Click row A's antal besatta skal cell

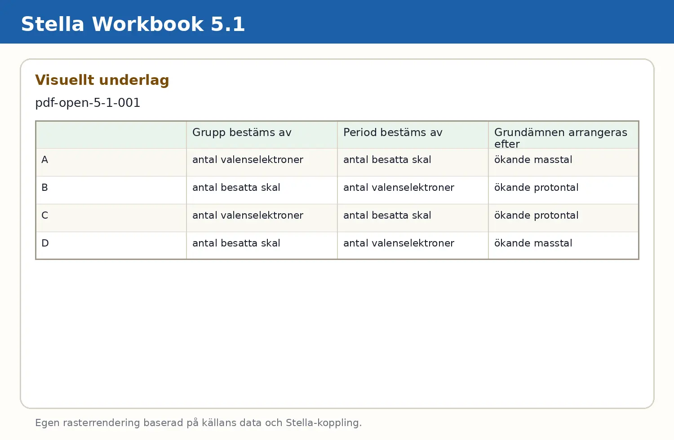tap(413, 163)
